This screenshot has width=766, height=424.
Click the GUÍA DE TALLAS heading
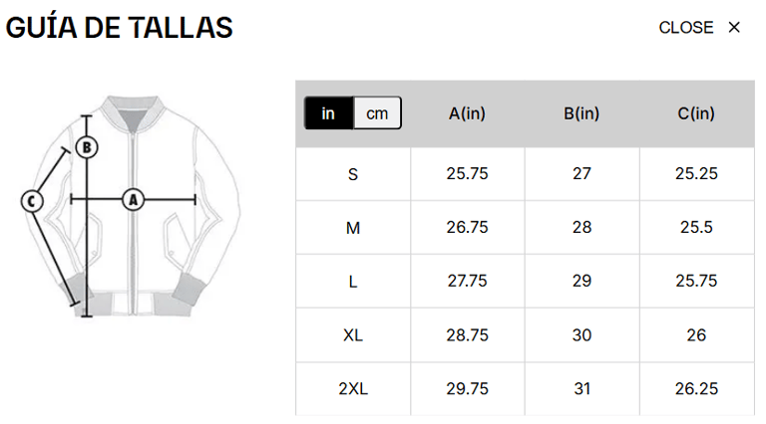click(120, 28)
